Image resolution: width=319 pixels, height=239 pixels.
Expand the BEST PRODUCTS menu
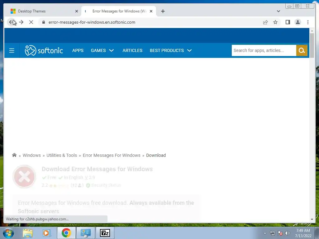pyautogui.click(x=171, y=50)
